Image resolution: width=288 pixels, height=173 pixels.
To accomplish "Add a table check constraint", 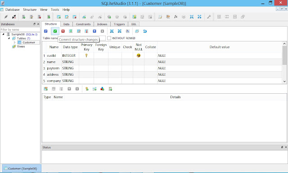I will coord(110,89).
